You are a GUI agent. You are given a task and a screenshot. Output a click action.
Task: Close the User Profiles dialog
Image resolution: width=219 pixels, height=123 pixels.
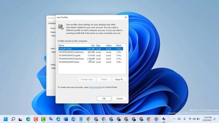126,17
